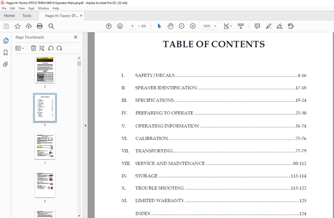The image size is (334, 218).
Task: Click the Save file icon
Action: [6, 26]
